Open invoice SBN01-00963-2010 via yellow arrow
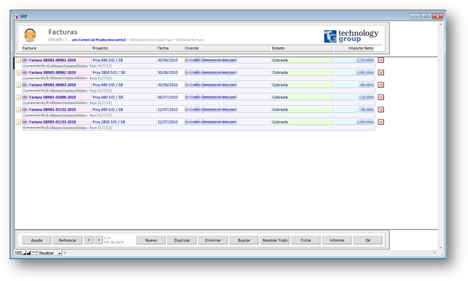This screenshot has height=281, width=468. click(18, 85)
